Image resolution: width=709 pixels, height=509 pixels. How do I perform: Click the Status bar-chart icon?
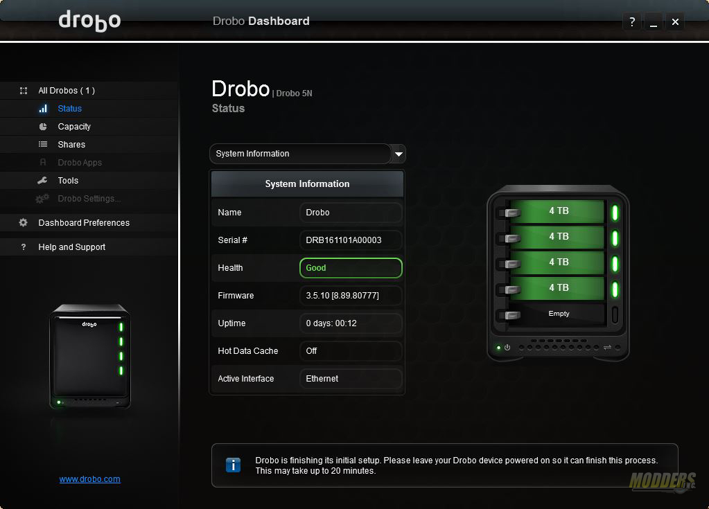43,109
